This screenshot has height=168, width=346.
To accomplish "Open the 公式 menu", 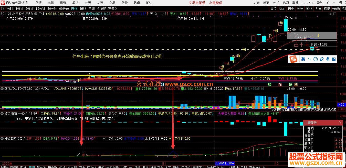I will 276,3.
